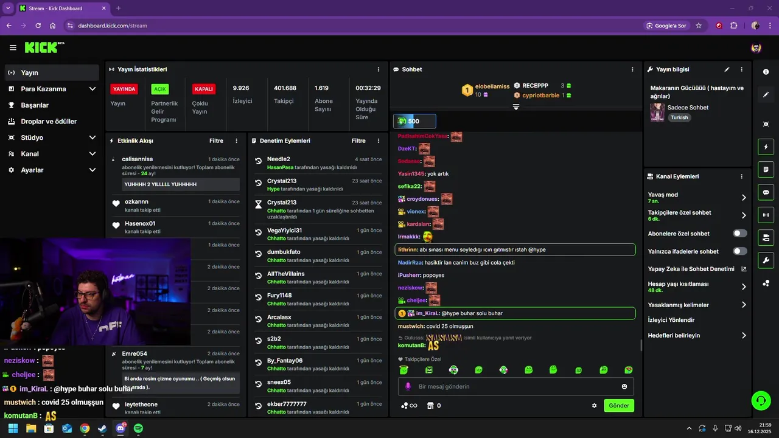The width and height of the screenshot is (779, 438).
Task: Open Discord from the Windows taskbar
Action: click(121, 428)
